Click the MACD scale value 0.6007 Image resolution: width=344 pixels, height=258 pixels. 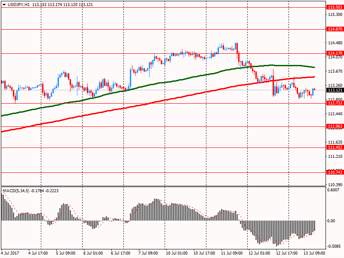tap(333, 190)
